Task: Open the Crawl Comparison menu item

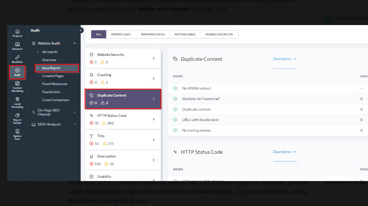Action: click(56, 100)
